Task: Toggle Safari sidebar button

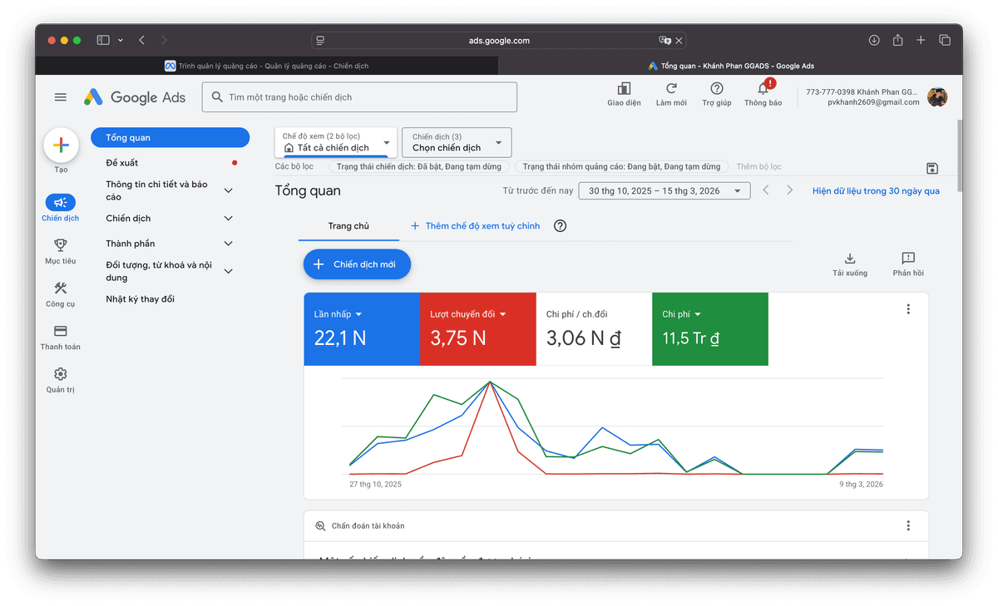Action: tap(103, 40)
